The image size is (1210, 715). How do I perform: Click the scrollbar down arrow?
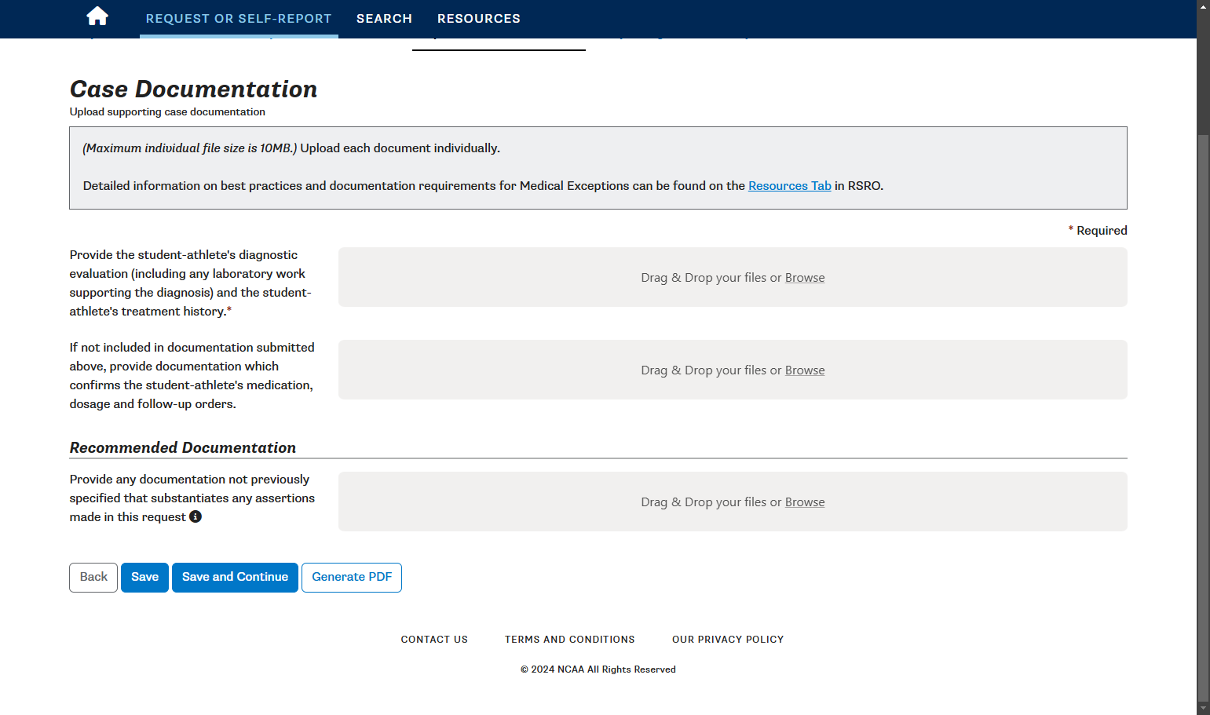(1203, 708)
